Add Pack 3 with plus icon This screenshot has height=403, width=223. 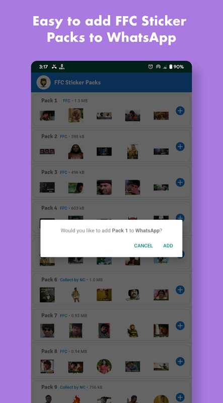tap(180, 182)
